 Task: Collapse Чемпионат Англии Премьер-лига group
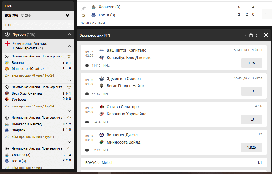pos(69,46)
